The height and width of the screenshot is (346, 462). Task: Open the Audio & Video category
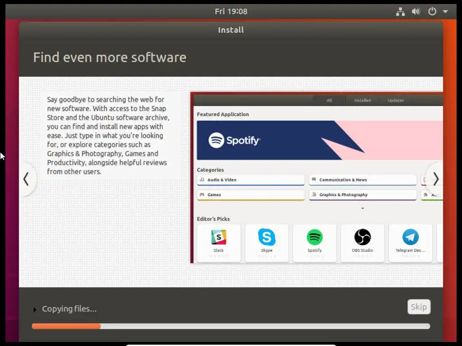point(250,180)
